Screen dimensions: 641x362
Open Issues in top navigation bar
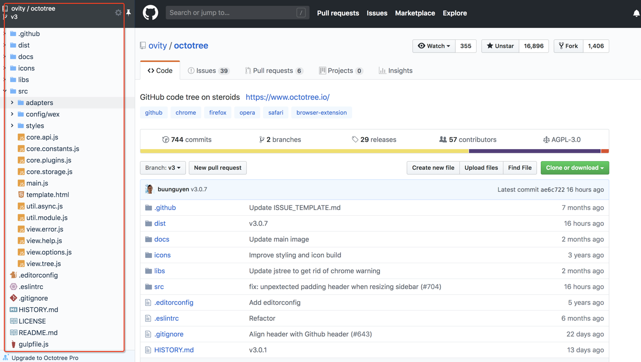(377, 13)
